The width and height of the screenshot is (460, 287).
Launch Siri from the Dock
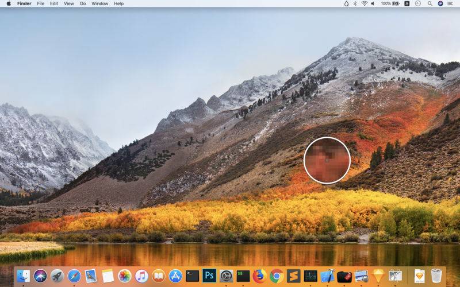click(x=40, y=276)
